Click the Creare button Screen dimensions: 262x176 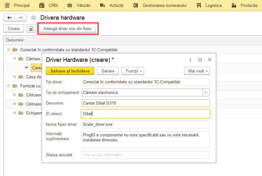(14, 29)
